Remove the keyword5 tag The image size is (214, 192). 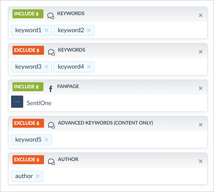tap(47, 140)
